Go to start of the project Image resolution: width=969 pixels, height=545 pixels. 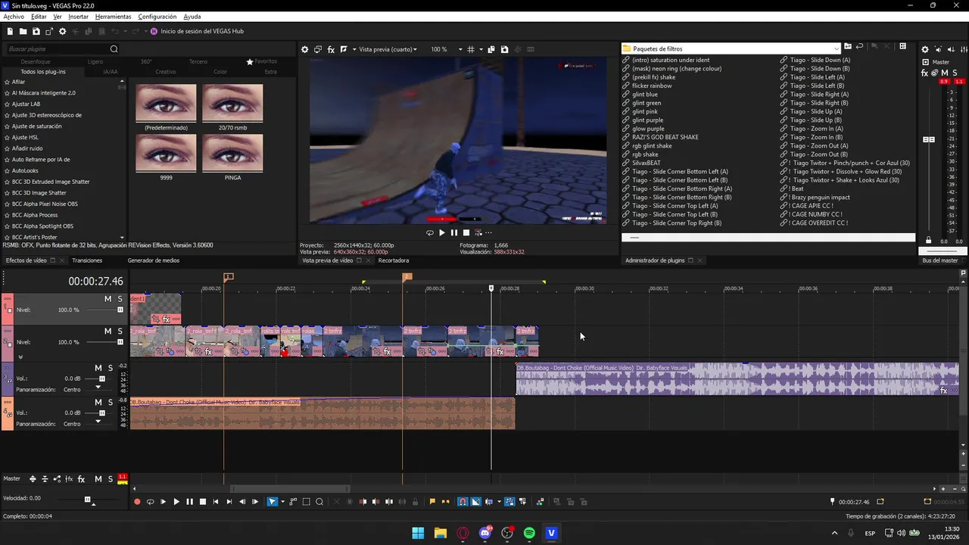point(216,502)
